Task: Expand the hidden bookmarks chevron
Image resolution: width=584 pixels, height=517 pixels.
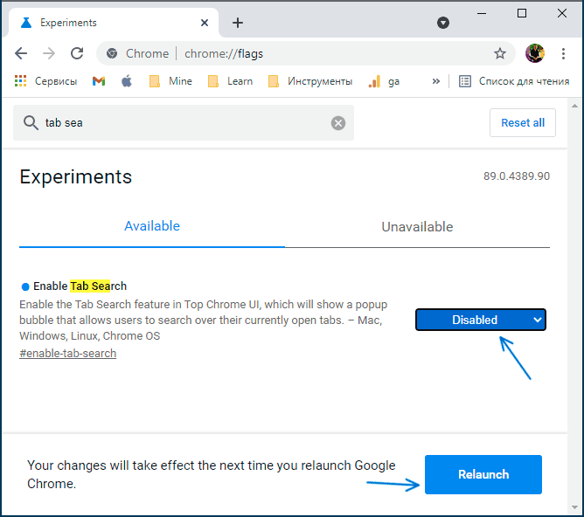Action: coord(436,81)
